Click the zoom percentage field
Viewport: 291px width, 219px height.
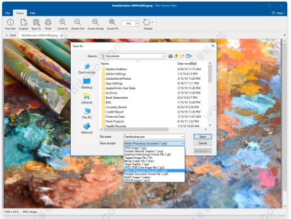(x=128, y=24)
